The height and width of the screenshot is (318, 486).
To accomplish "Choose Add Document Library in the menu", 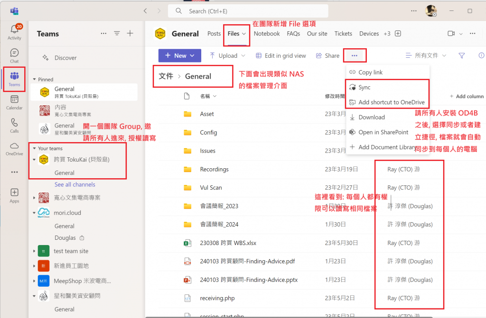I will 388,147.
